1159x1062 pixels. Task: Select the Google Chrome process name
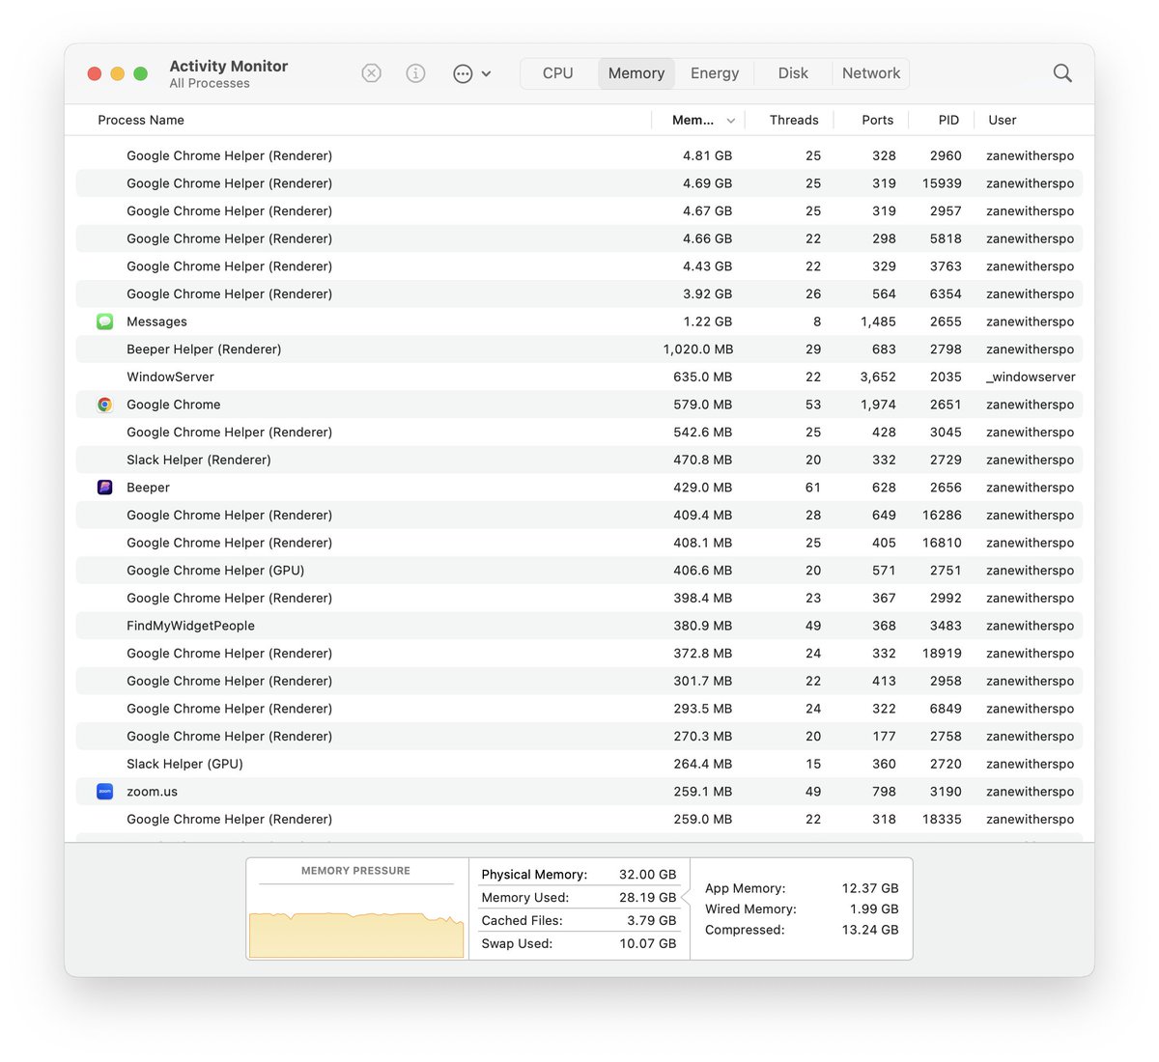point(174,405)
